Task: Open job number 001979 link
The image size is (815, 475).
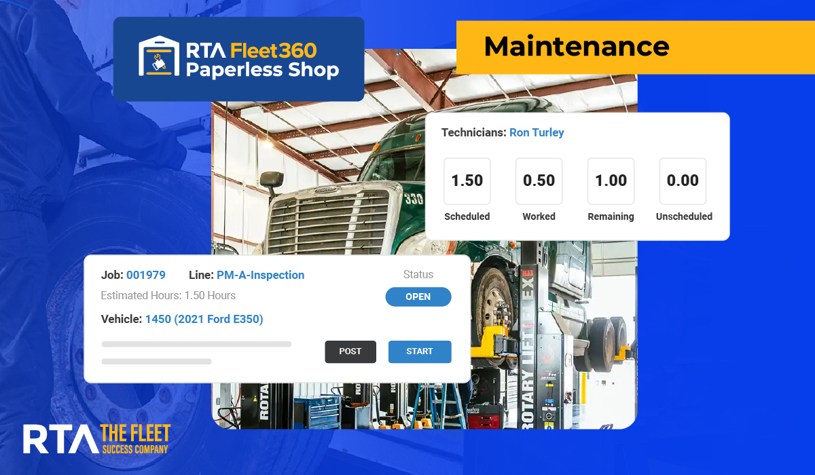Action: (146, 275)
